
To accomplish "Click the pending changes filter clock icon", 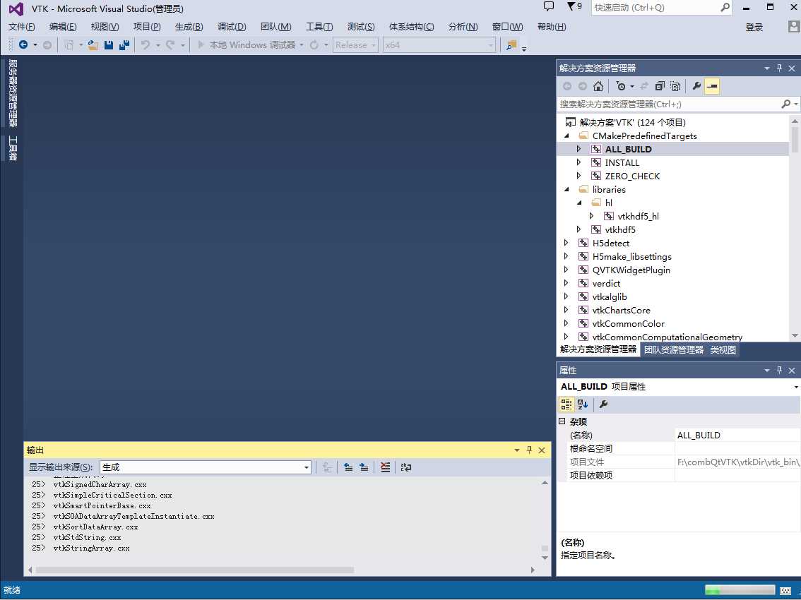I will pyautogui.click(x=621, y=86).
